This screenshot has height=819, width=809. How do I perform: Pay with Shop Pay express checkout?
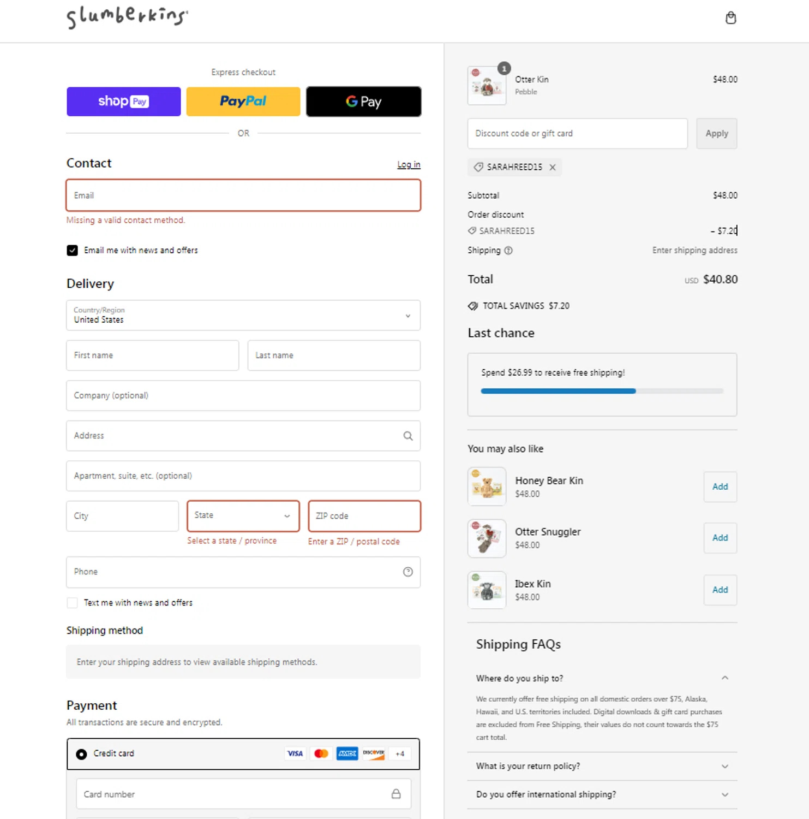coord(123,102)
